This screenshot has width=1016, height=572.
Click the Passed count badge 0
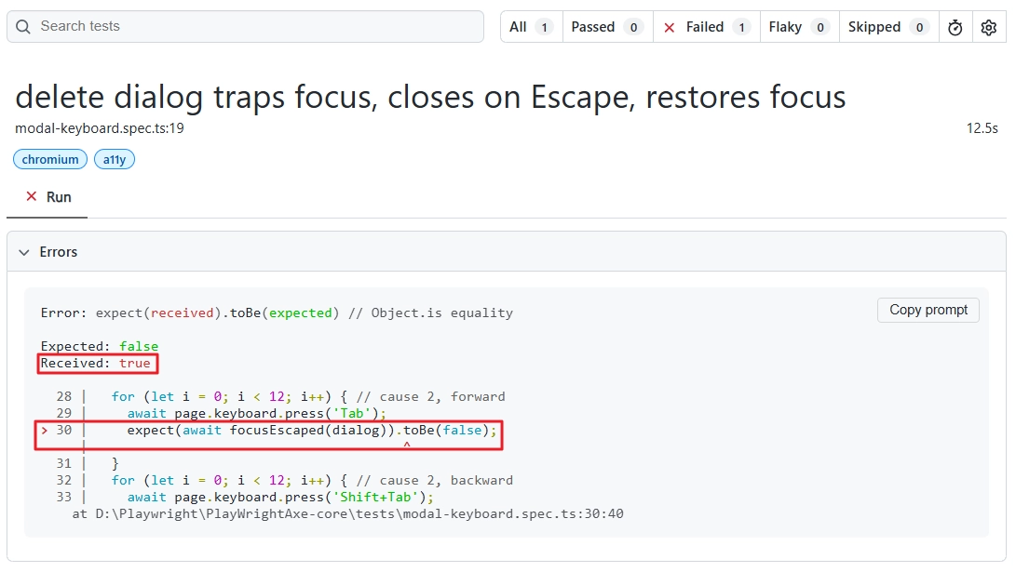click(x=633, y=27)
